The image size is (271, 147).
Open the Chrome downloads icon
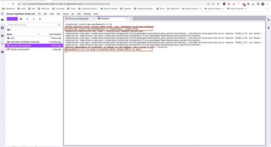[x=253, y=4]
